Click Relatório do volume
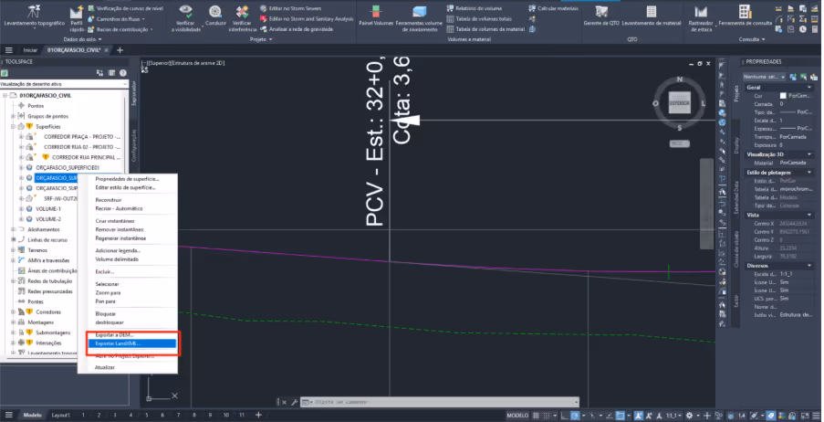Viewport: 824px width, 422px height. (x=474, y=8)
